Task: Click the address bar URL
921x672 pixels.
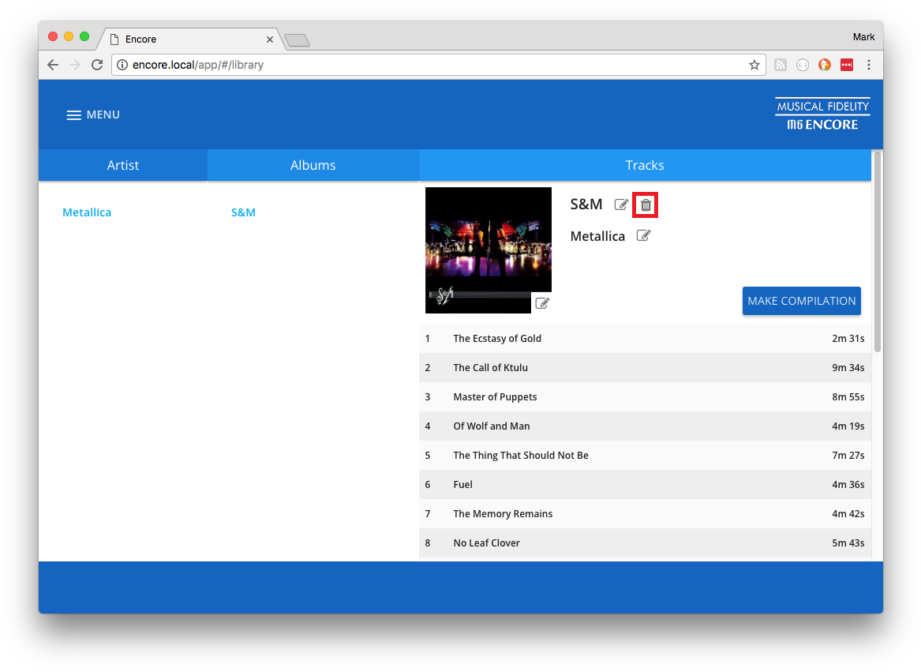Action: pos(197,65)
